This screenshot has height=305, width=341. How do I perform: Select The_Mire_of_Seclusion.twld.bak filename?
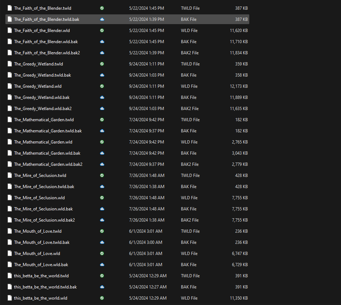(44, 187)
